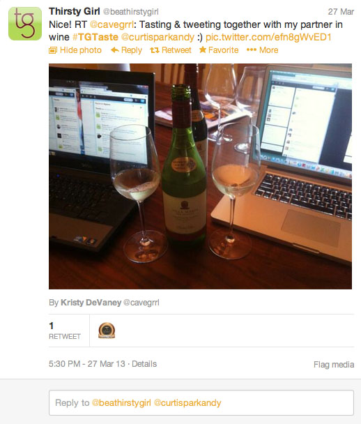This screenshot has height=424, width=361.
Task: Open the @cavegrrl mention in the tweet
Action: pyautogui.click(x=112, y=24)
